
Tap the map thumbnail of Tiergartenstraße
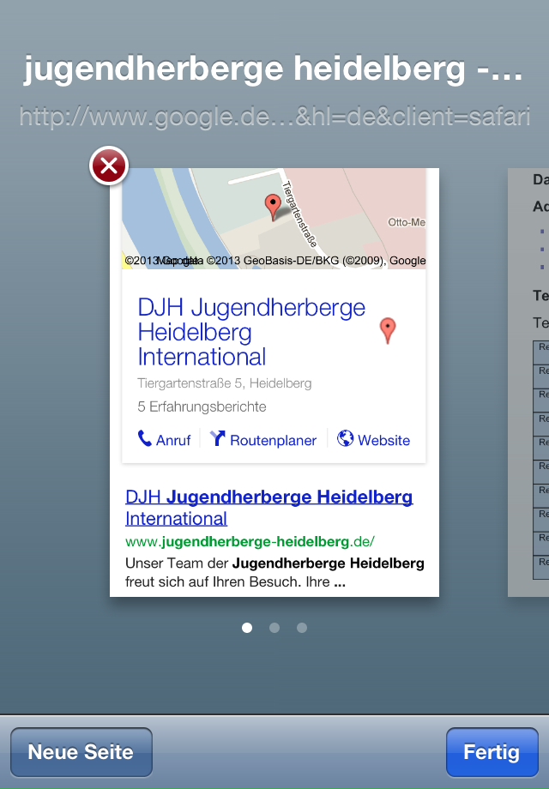click(x=274, y=219)
